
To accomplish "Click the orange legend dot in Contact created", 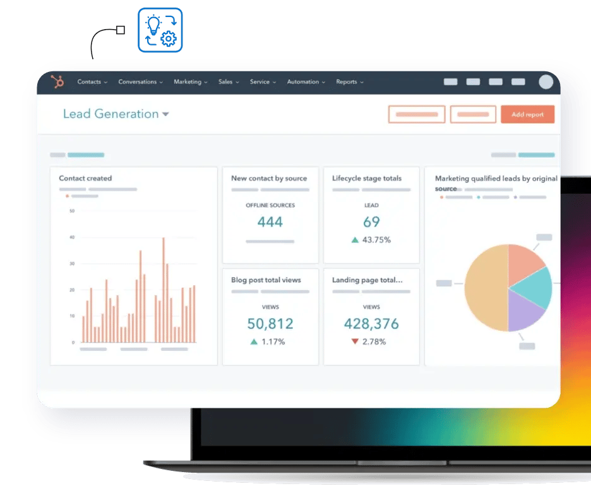I will [67, 196].
